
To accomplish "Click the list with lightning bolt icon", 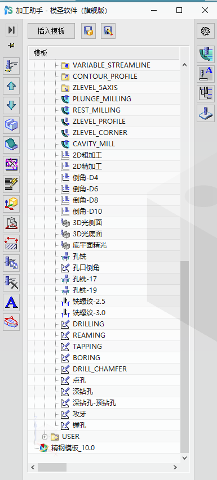I will coord(11,184).
